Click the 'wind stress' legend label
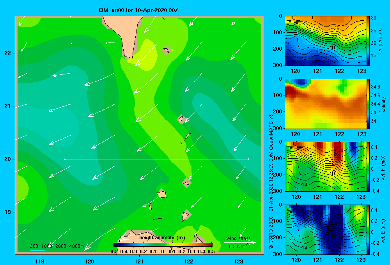The width and height of the screenshot is (390, 265). pyautogui.click(x=239, y=238)
